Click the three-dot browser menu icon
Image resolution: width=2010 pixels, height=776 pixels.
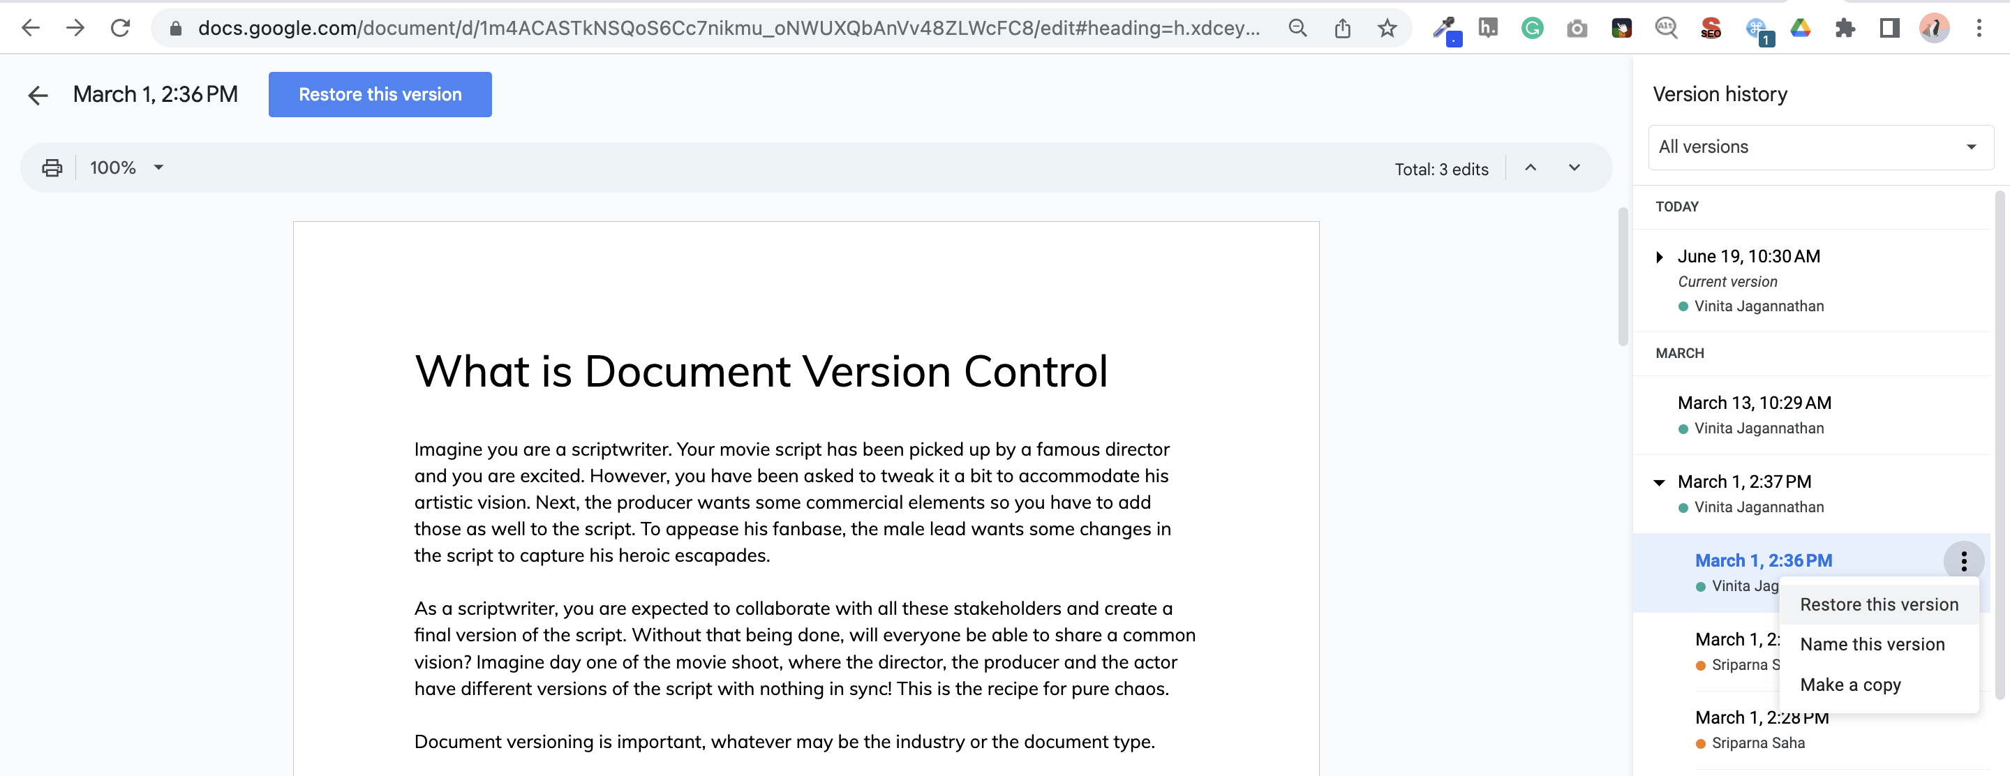1979,27
